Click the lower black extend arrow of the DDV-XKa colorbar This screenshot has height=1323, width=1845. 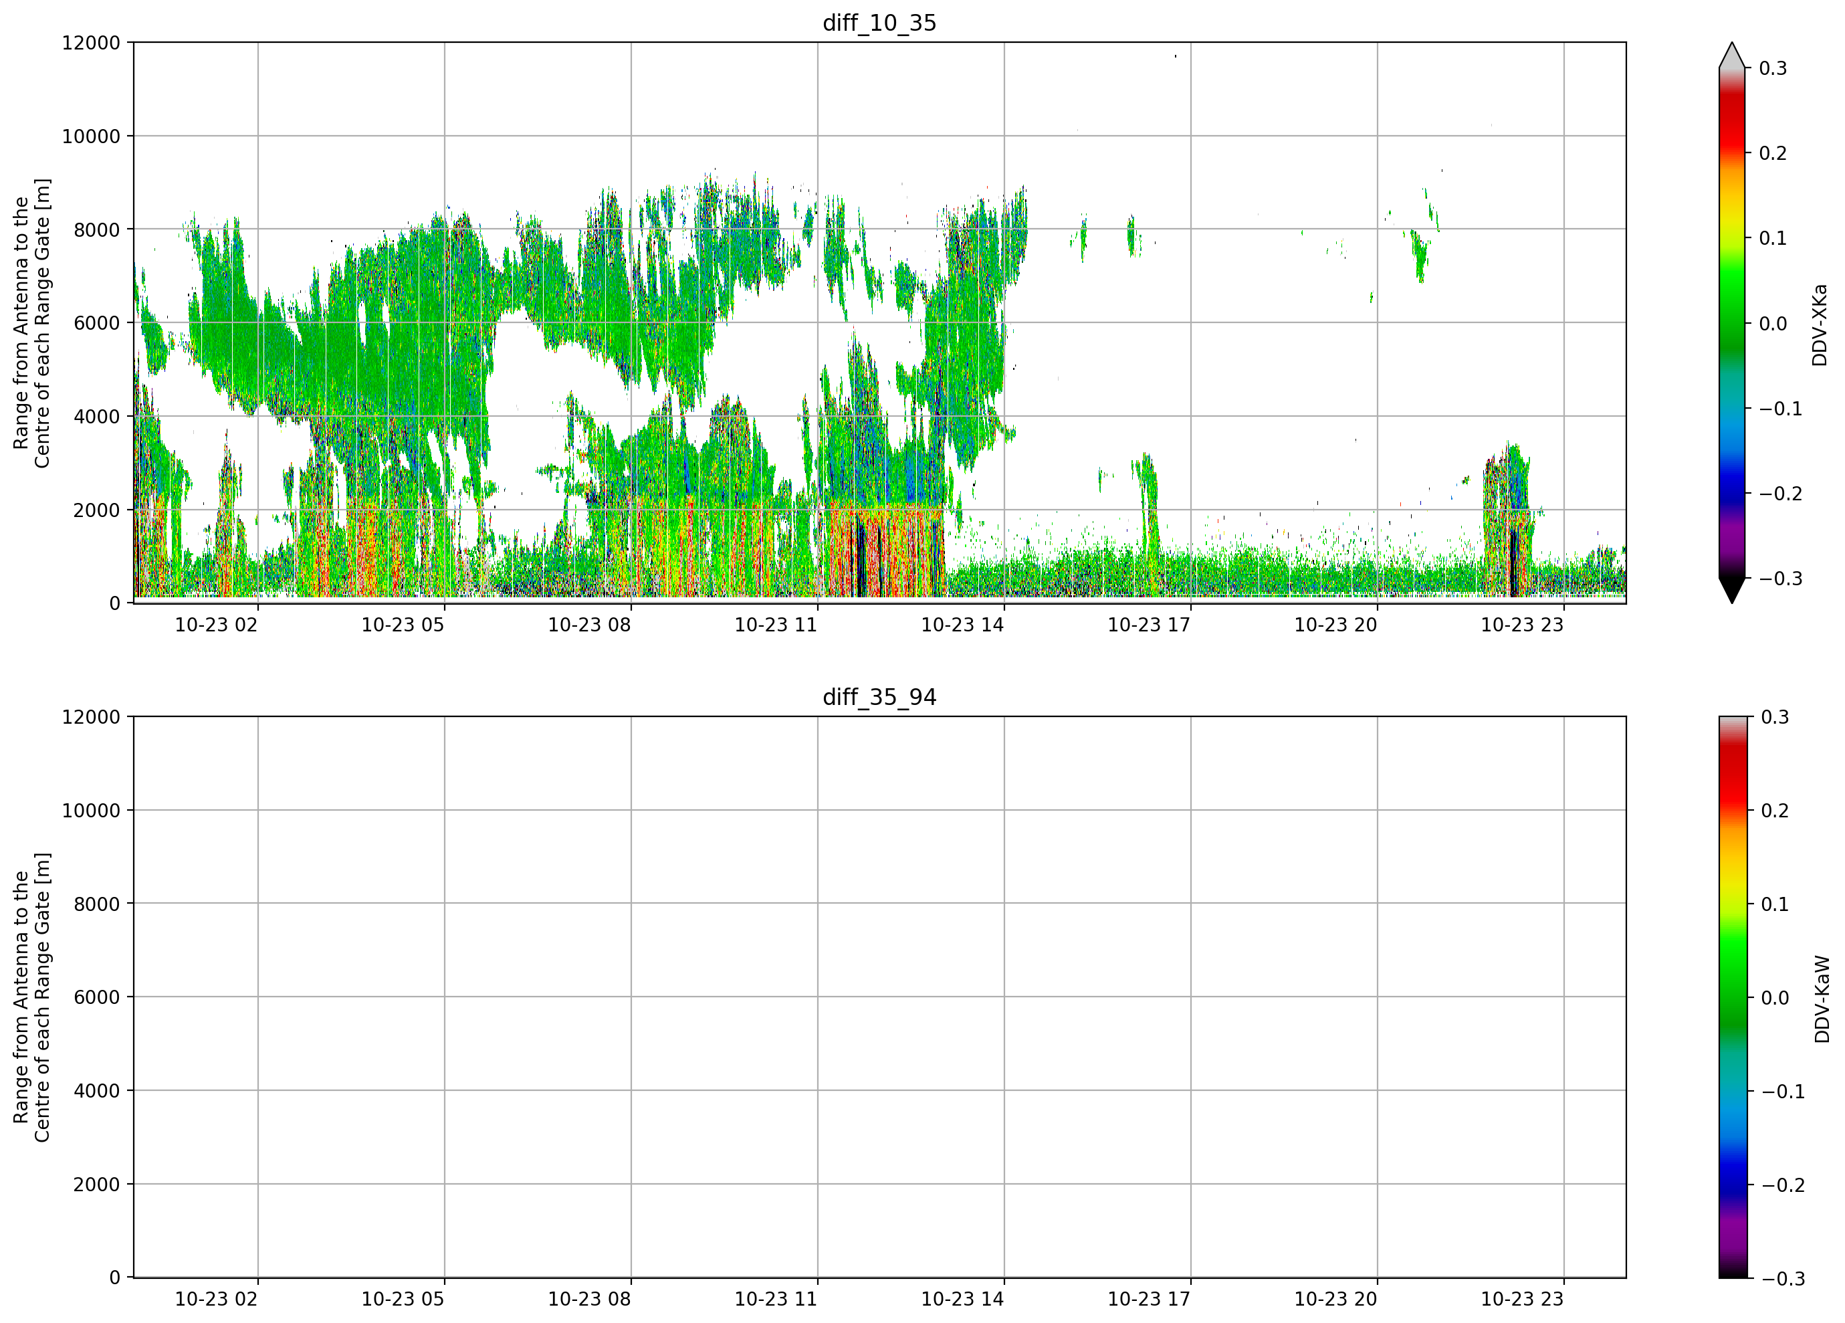pos(1732,591)
